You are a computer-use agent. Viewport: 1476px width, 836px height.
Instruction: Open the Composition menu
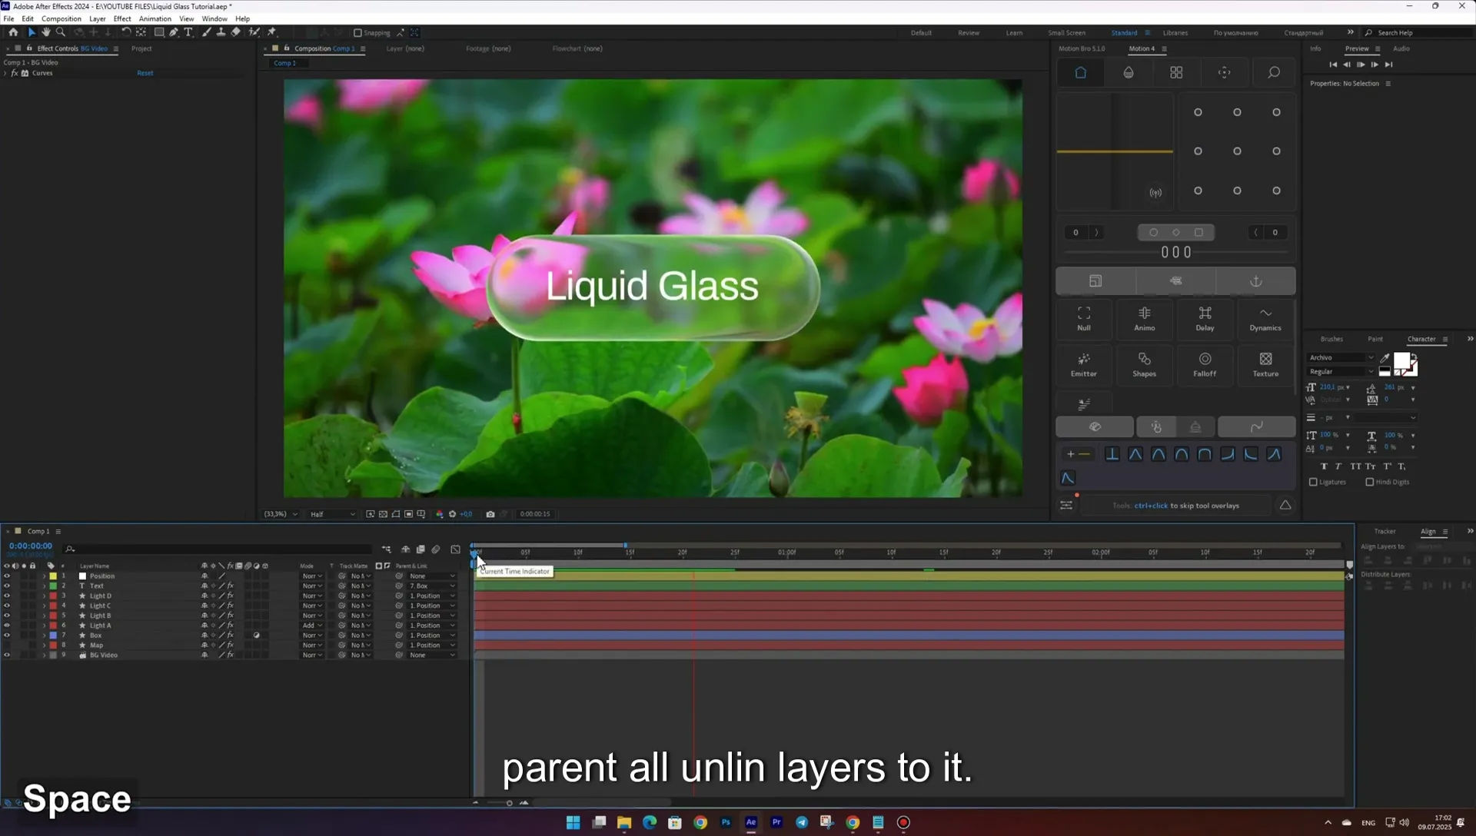61,18
